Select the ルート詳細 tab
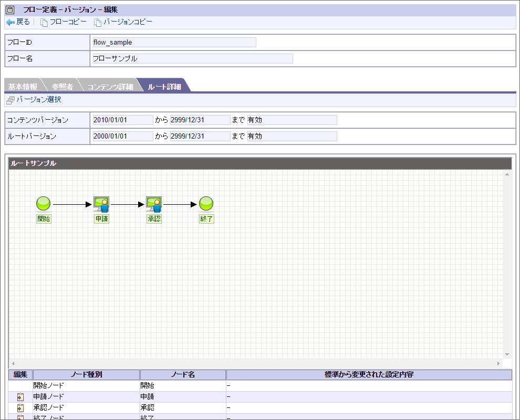The width and height of the screenshot is (520, 420). (164, 87)
